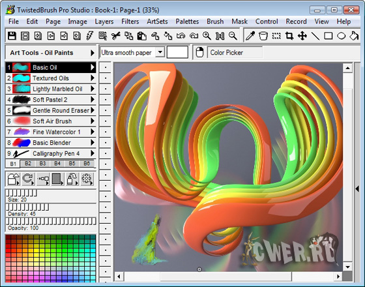
Task: Select the Move arrows tool
Action: click(x=302, y=36)
